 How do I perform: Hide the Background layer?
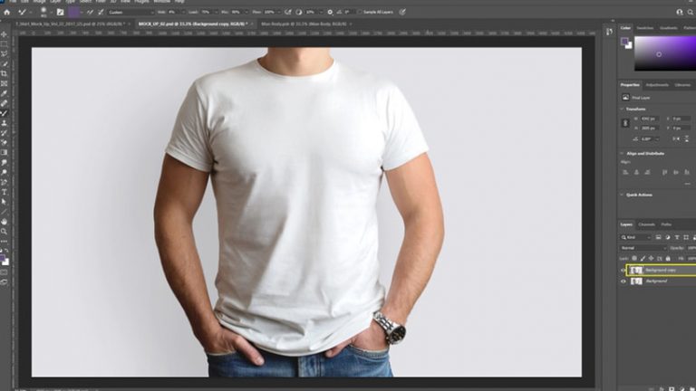click(x=623, y=281)
